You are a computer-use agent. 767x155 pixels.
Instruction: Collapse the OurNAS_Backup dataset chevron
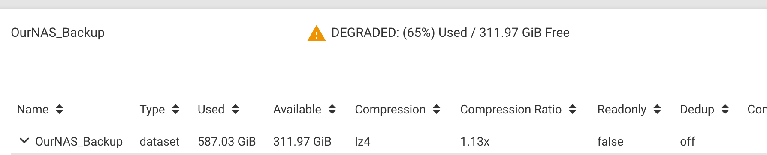pyautogui.click(x=24, y=140)
